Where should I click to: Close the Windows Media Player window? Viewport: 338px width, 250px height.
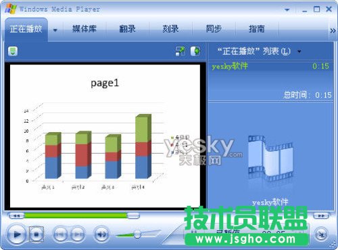click(329, 9)
